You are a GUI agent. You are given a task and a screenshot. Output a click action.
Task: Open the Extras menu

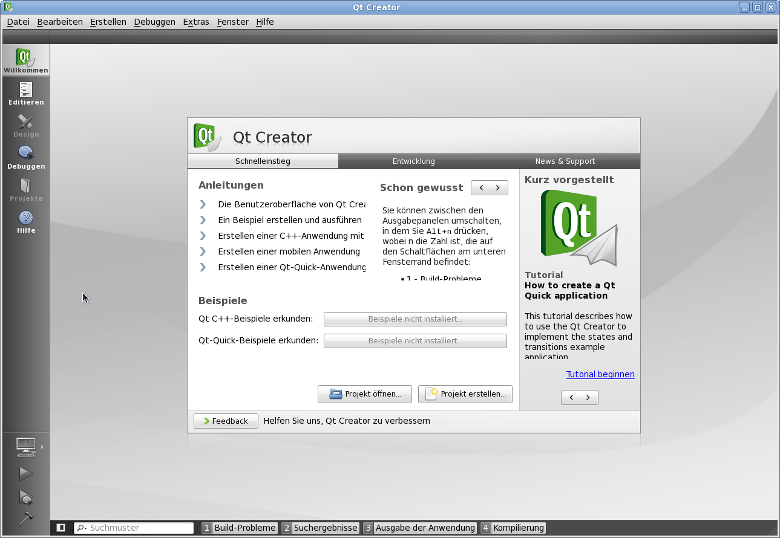tap(196, 22)
